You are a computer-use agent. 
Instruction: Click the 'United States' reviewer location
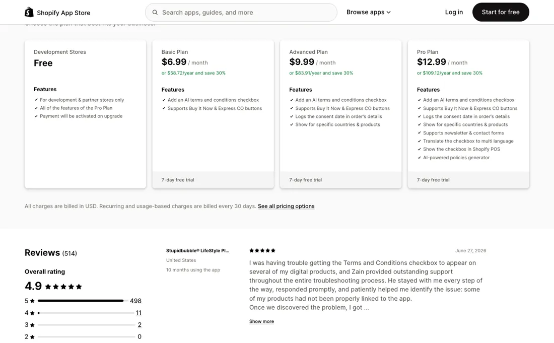pos(181,260)
